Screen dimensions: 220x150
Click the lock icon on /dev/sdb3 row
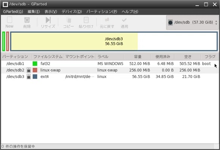(x=29, y=77)
